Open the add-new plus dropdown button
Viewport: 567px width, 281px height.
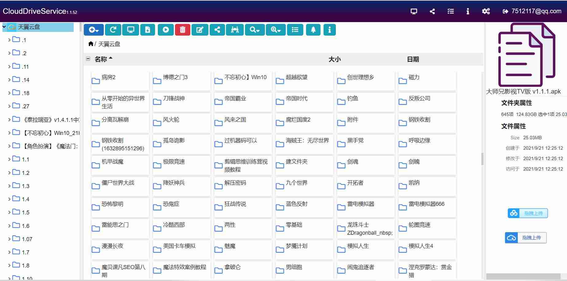(94, 30)
